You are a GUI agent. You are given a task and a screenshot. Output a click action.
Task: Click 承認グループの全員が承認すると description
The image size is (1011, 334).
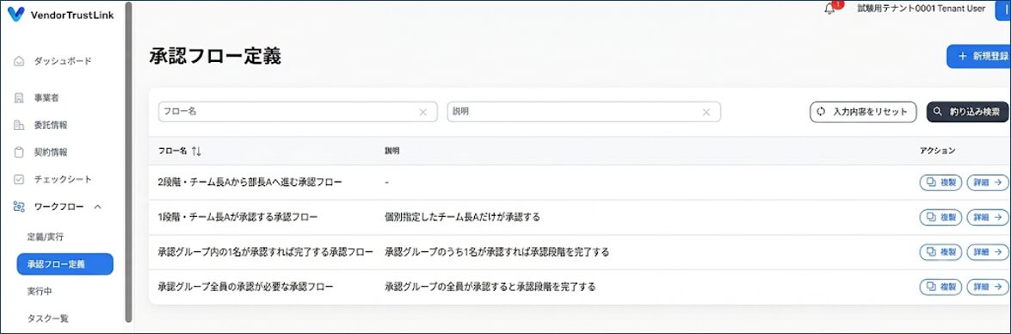click(x=490, y=287)
